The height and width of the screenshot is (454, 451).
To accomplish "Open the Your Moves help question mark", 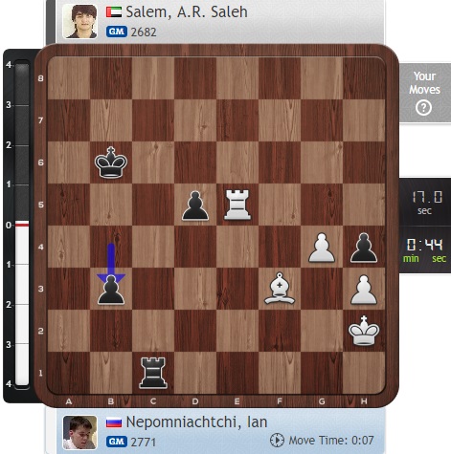I will click(x=424, y=108).
